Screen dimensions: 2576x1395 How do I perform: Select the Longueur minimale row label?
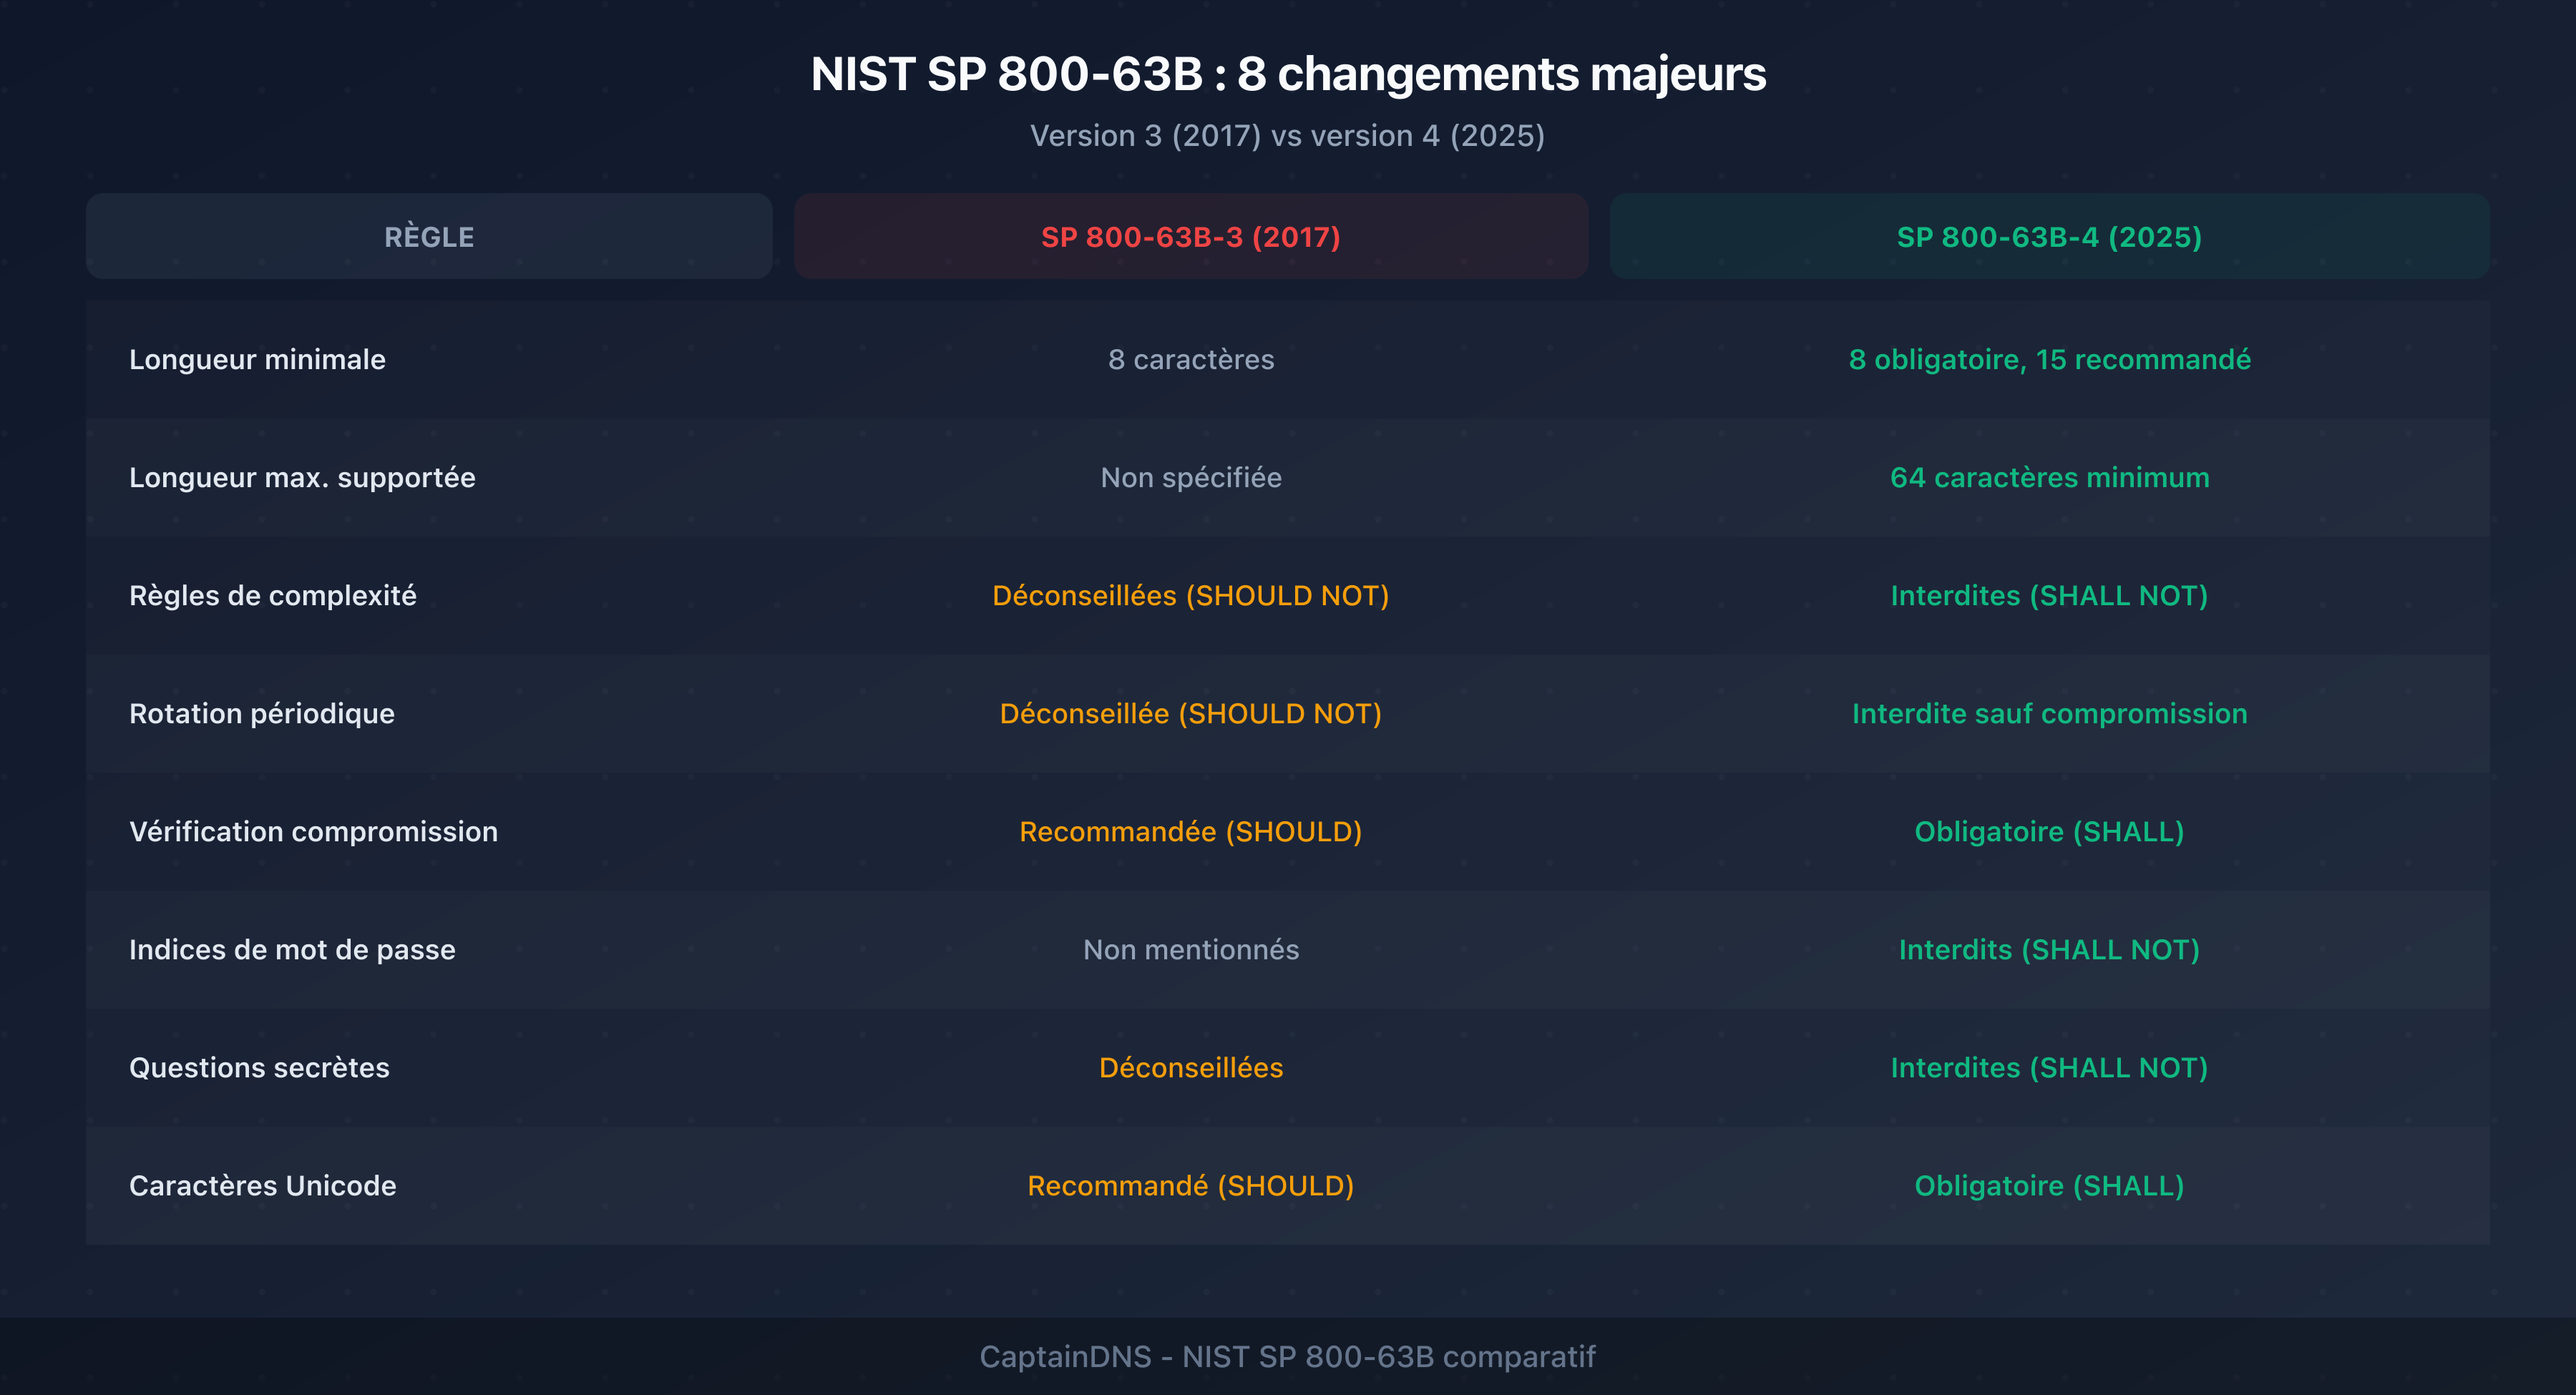[257, 359]
